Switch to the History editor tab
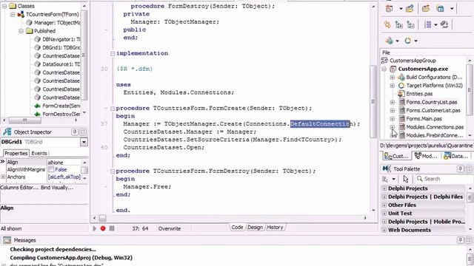The image size is (474, 266). [x=275, y=228]
